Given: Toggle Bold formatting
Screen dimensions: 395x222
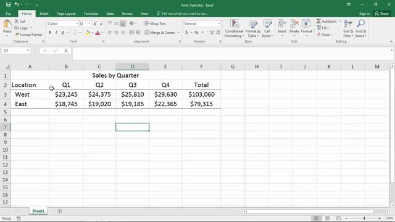Looking at the screenshot, I should pos(49,33).
